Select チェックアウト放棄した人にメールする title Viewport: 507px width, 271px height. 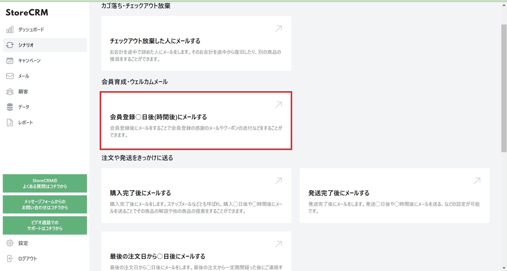pyautogui.click(x=155, y=41)
